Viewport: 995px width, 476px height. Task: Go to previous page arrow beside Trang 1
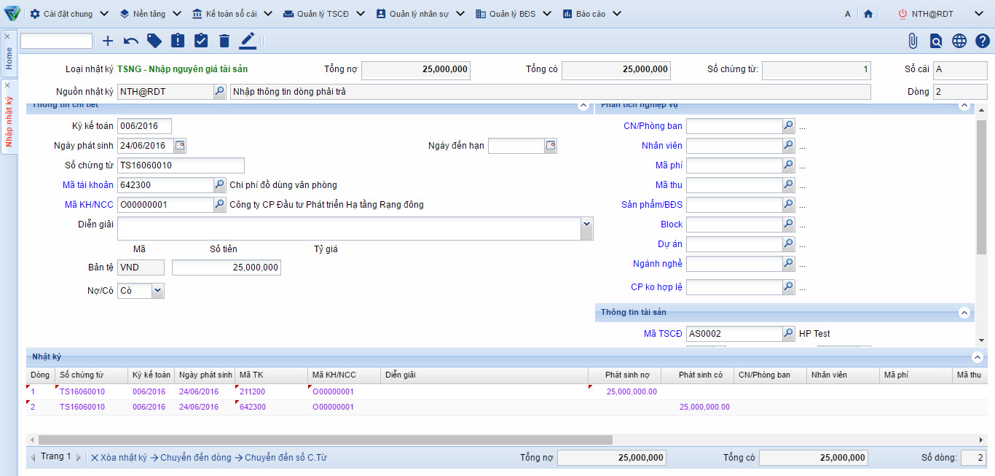click(33, 458)
